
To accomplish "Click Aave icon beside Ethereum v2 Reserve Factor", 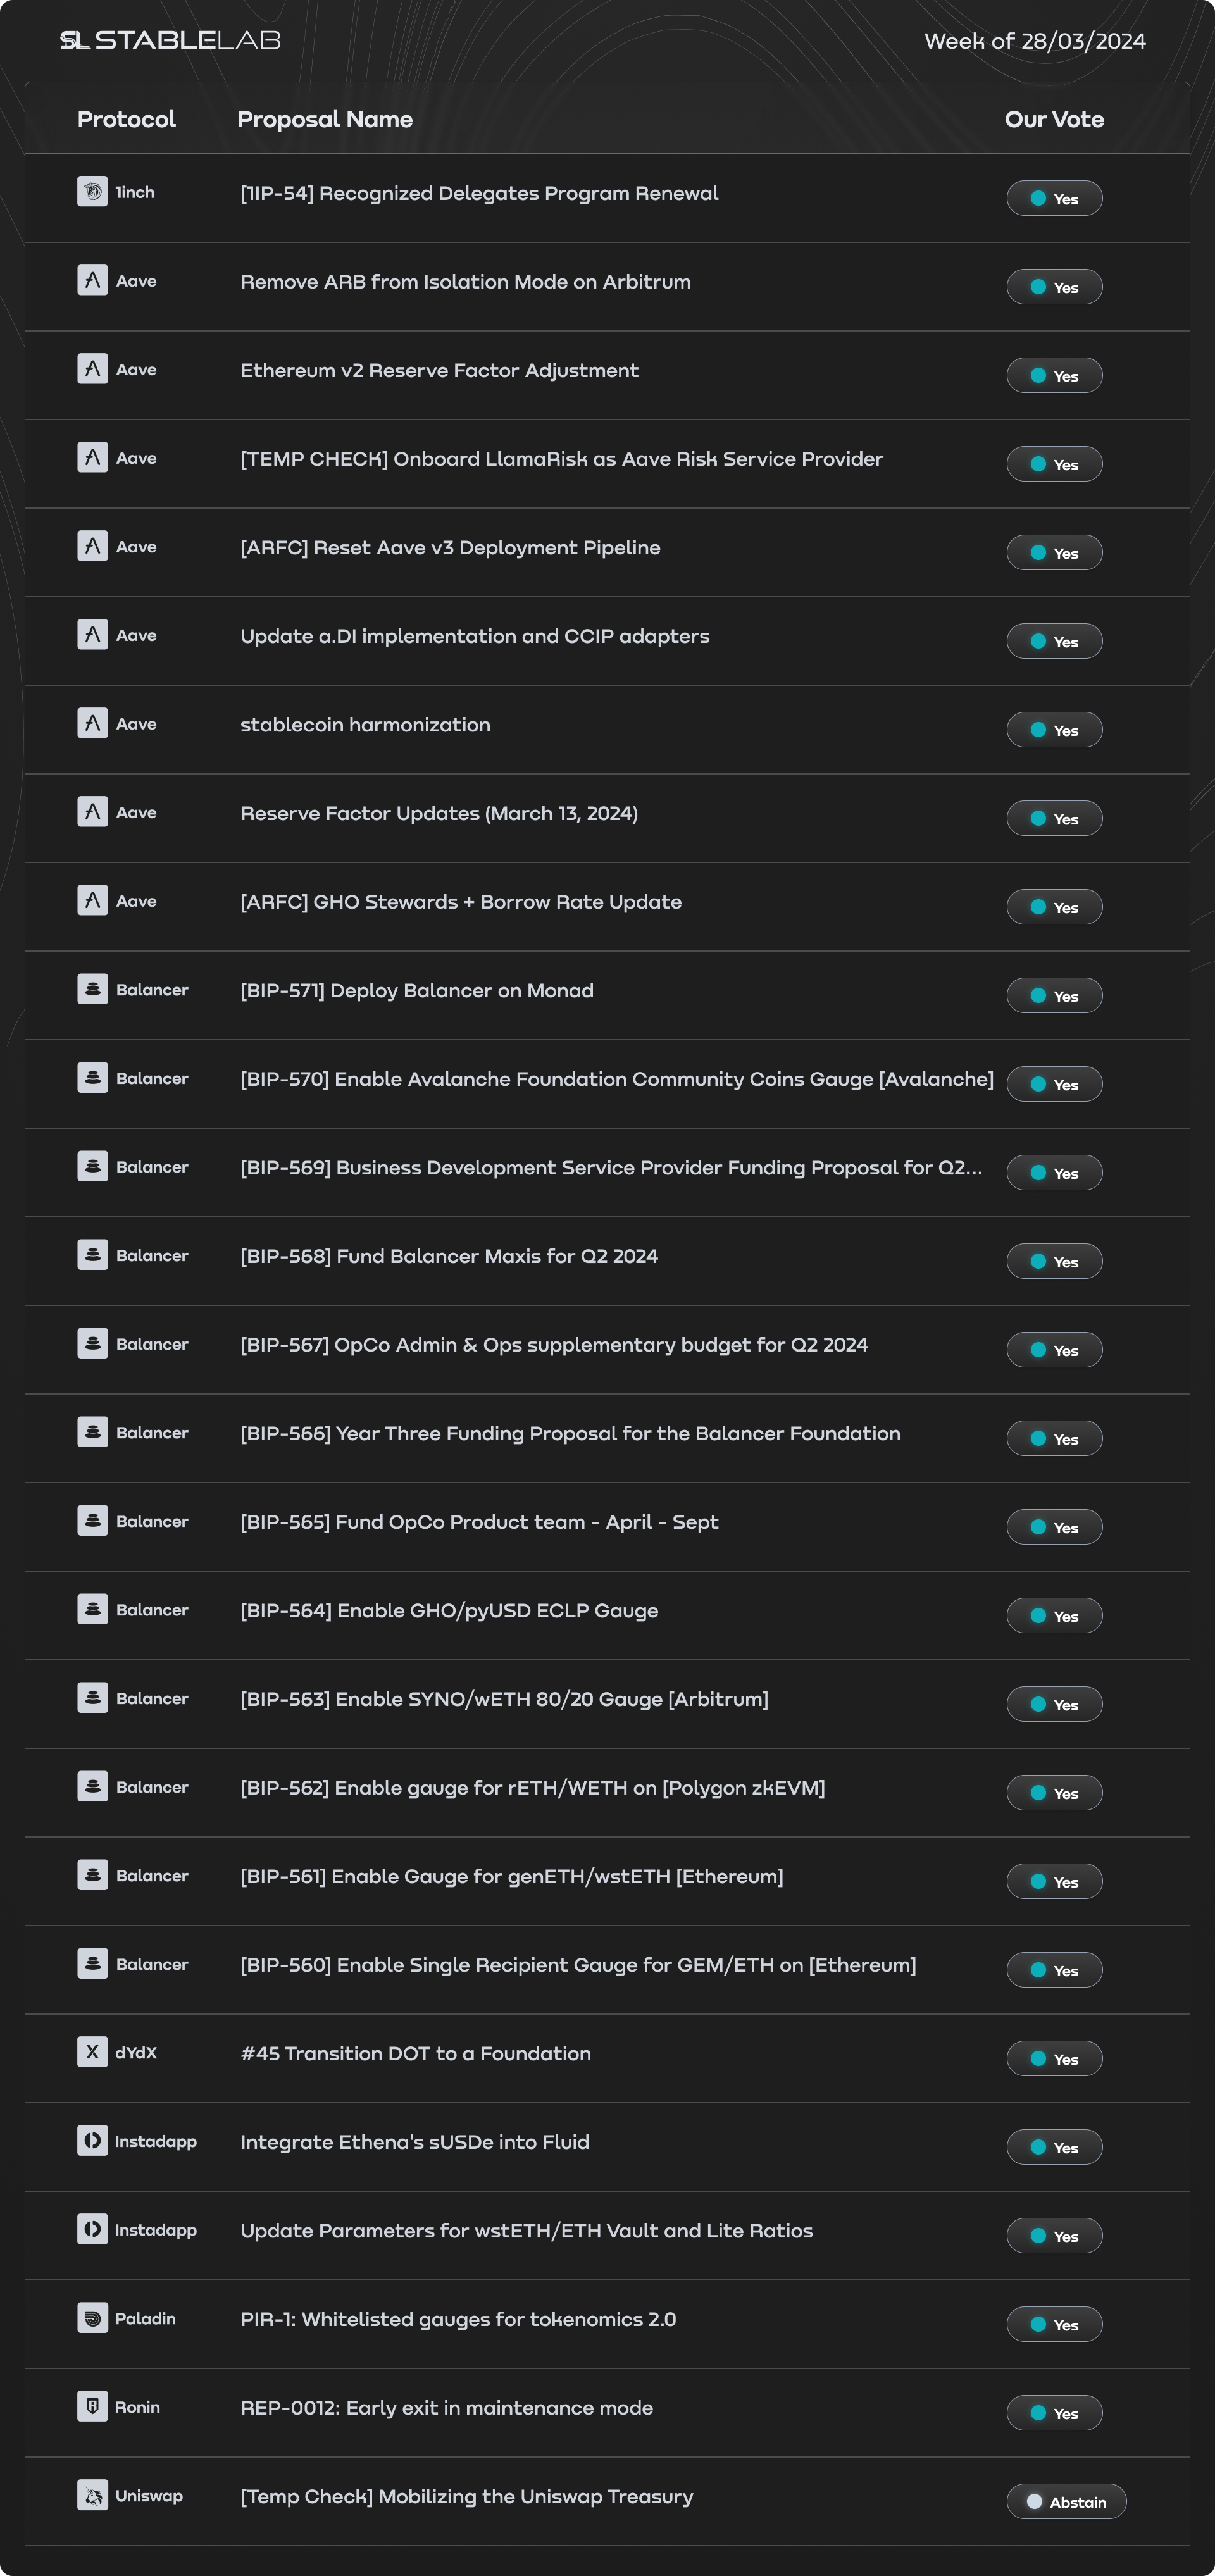I will pyautogui.click(x=92, y=369).
